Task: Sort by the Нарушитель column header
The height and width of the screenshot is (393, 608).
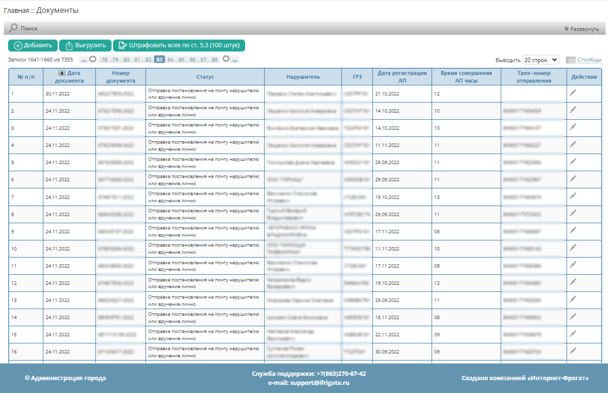Action: tap(303, 77)
